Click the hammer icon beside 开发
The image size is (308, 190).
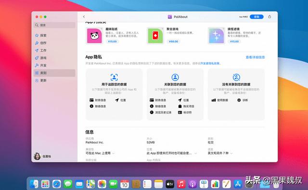pyautogui.click(x=37, y=65)
